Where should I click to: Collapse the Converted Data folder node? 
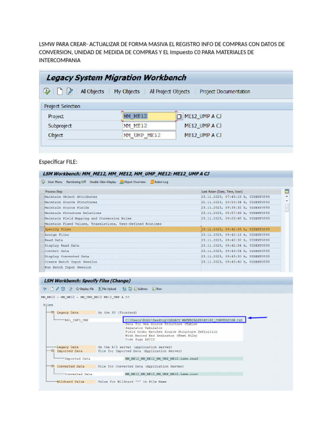(53, 366)
